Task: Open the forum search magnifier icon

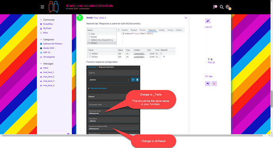Action: click(x=222, y=7)
